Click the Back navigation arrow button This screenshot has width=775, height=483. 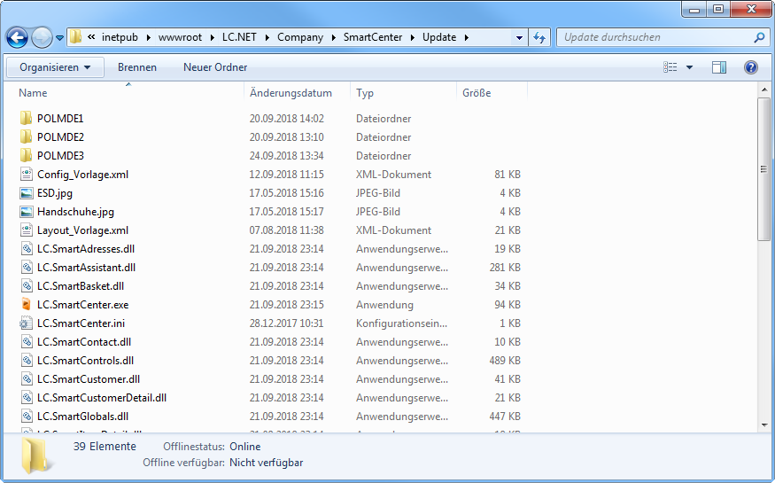[17, 38]
